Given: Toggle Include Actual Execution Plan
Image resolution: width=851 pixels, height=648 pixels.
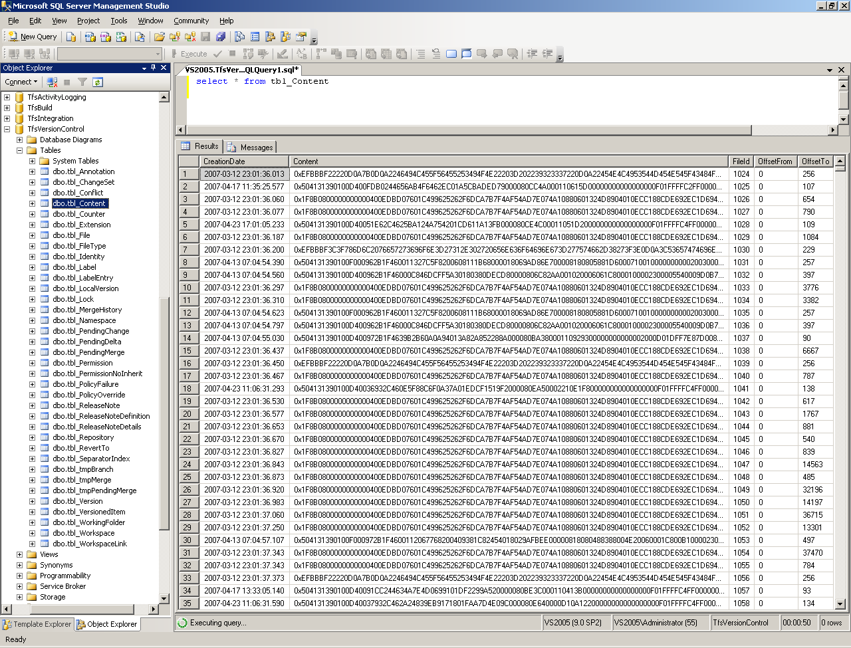Looking at the screenshot, I should point(321,54).
